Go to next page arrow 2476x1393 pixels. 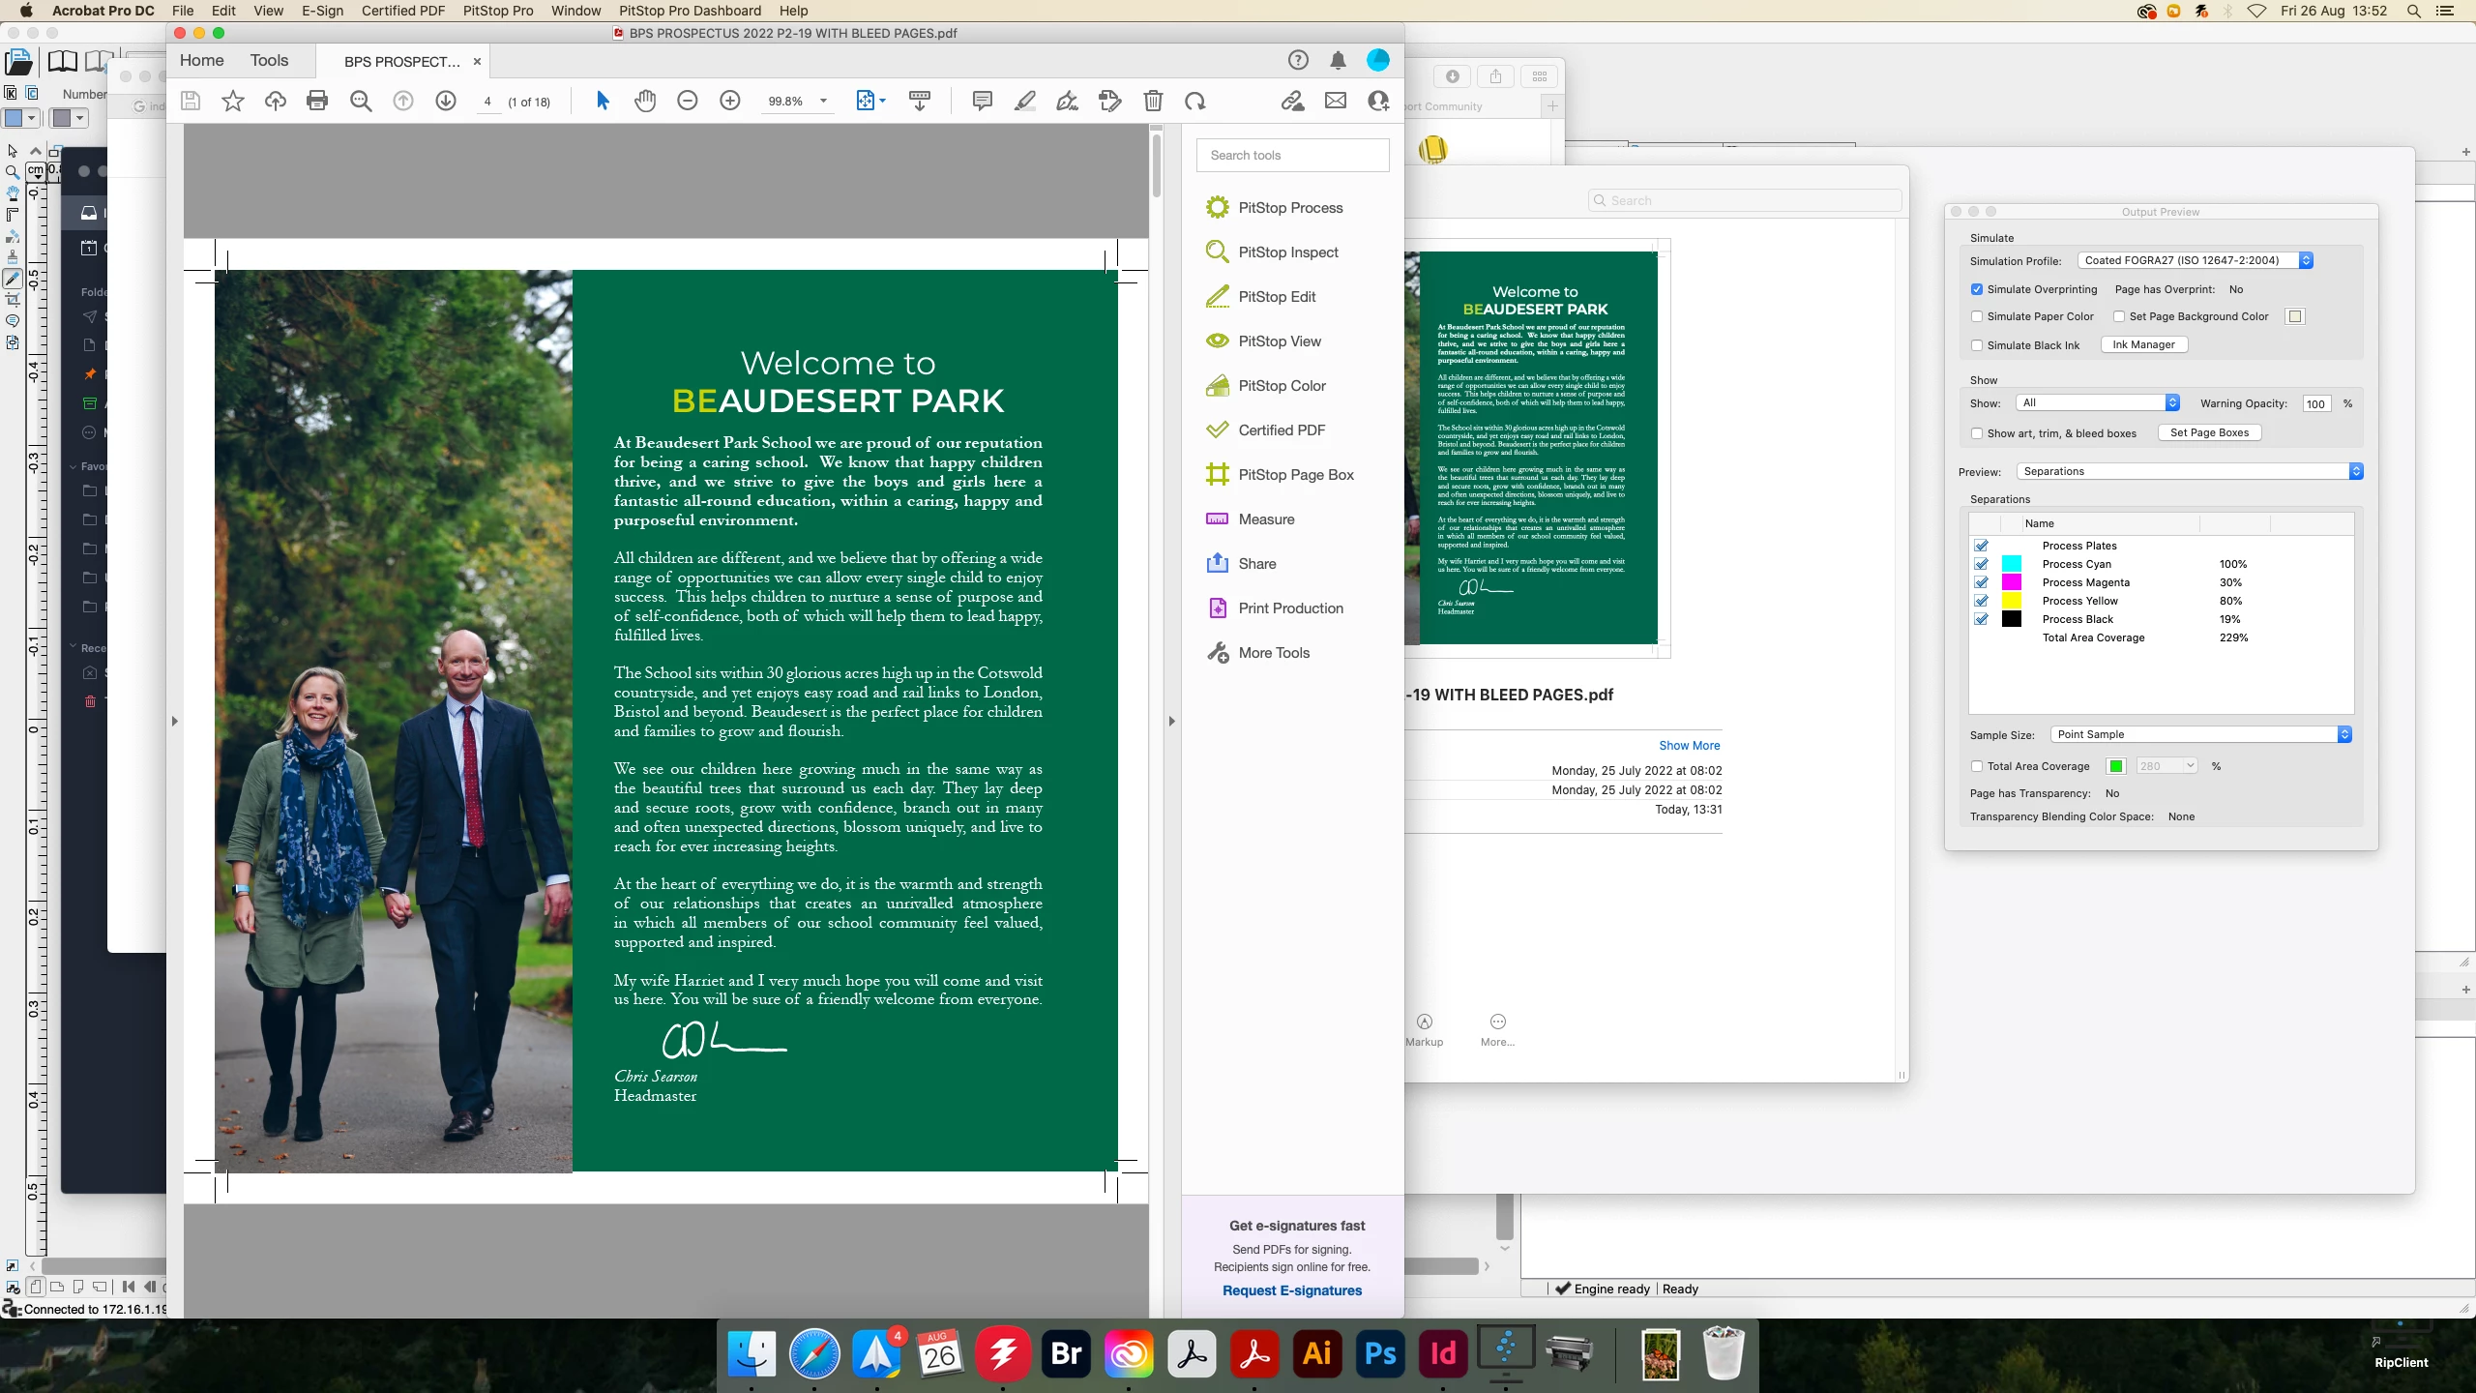pos(446,101)
